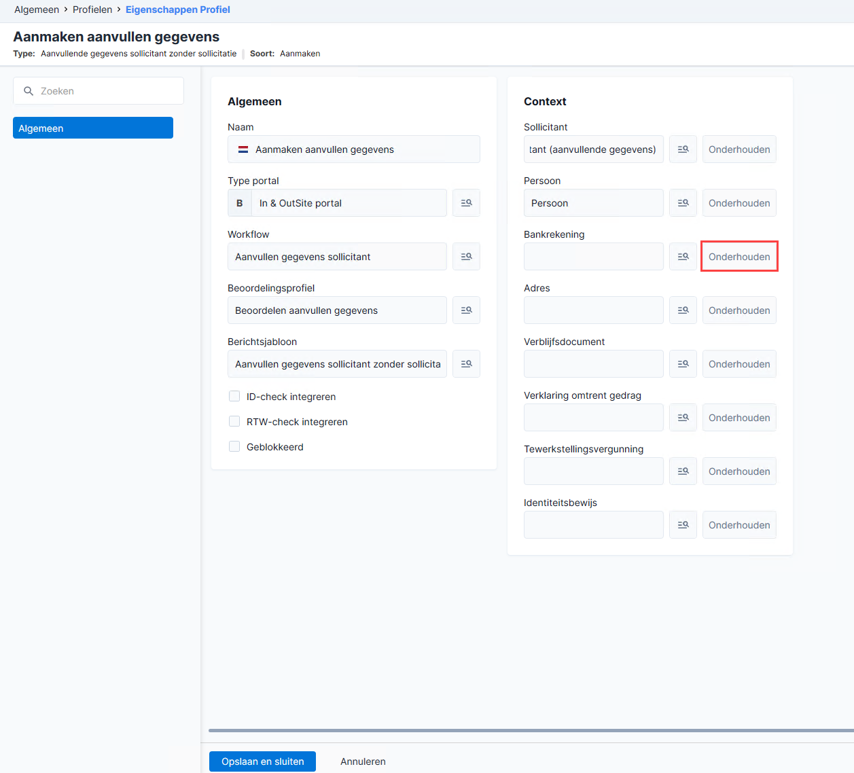Open lookup for Tewerkstellingsvergunning
The height and width of the screenshot is (773, 854).
point(683,471)
